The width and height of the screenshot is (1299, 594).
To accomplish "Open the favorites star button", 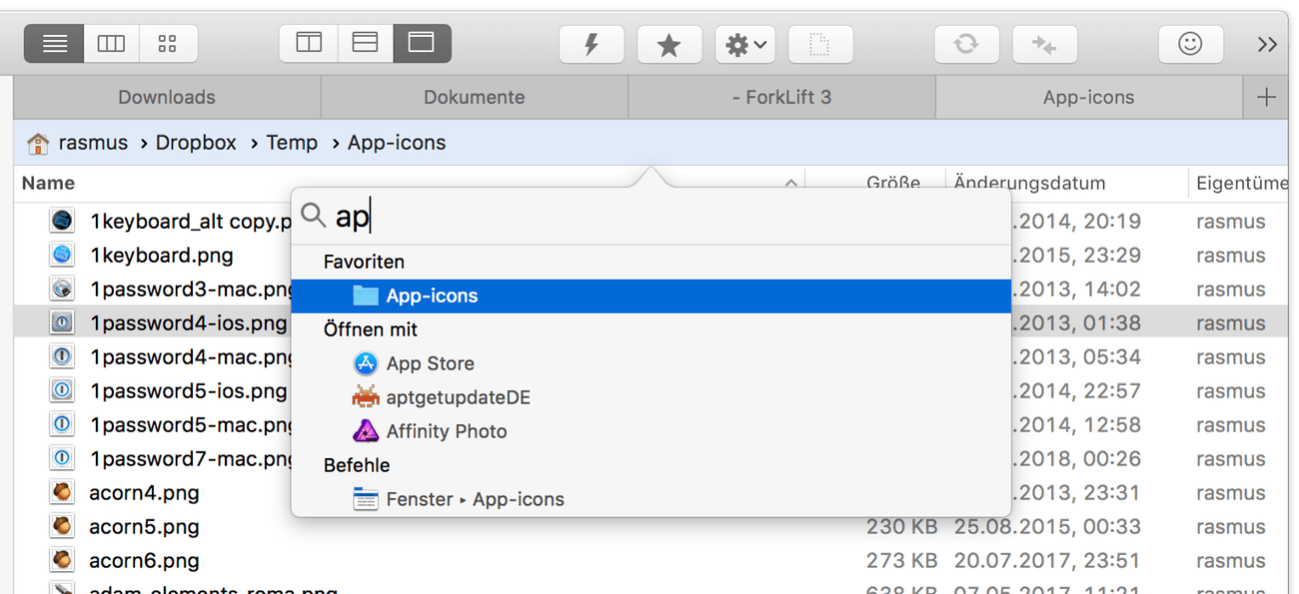I will tap(669, 44).
